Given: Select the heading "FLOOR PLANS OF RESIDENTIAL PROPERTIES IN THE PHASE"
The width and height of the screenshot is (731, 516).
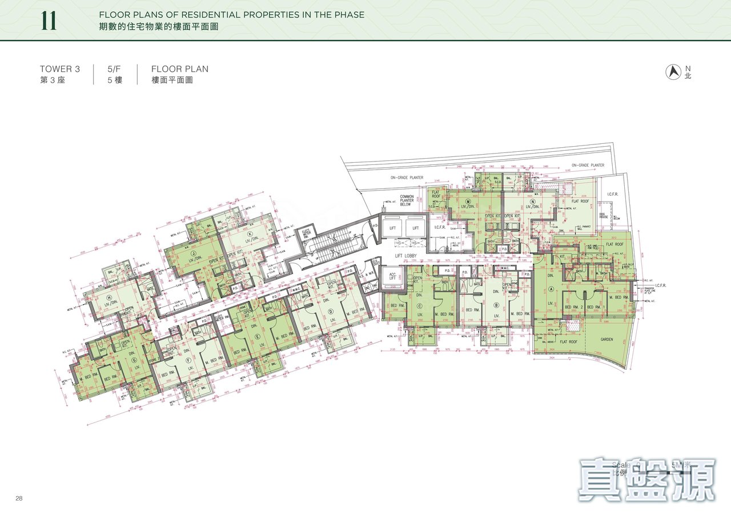Looking at the screenshot, I should point(231,15).
